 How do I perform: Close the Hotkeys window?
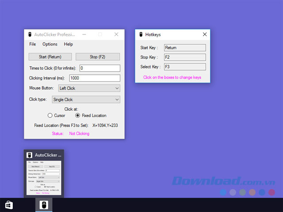point(205,34)
